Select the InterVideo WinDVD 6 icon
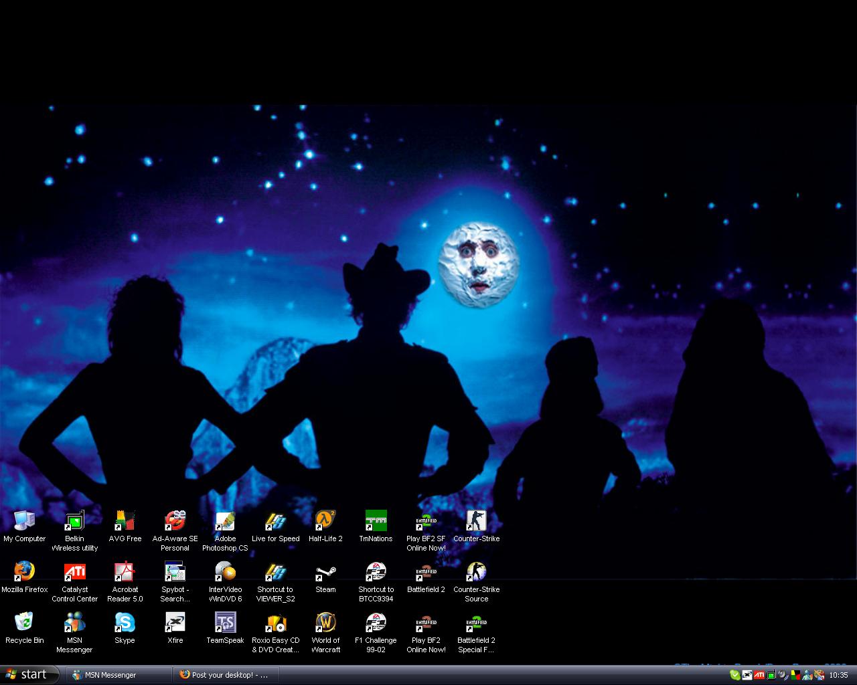This screenshot has height=685, width=857. 225,581
